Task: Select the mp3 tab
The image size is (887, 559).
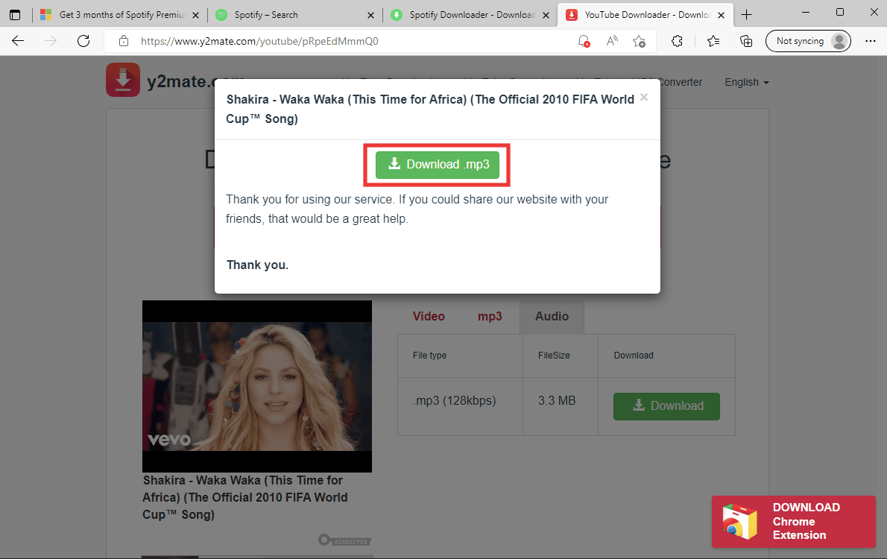Action: [x=490, y=316]
